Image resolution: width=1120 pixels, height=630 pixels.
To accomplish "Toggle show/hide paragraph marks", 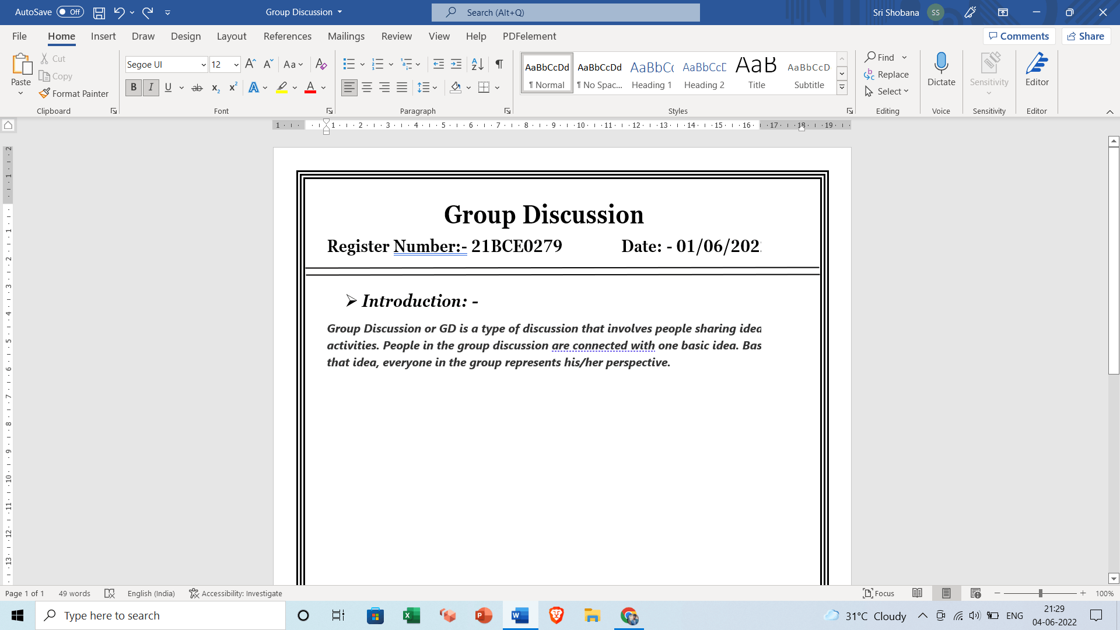I will point(499,64).
